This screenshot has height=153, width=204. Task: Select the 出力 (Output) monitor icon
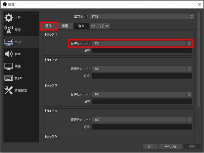(9, 42)
